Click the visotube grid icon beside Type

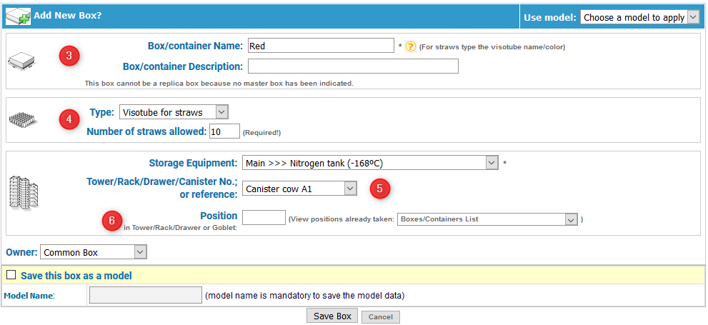click(x=23, y=119)
